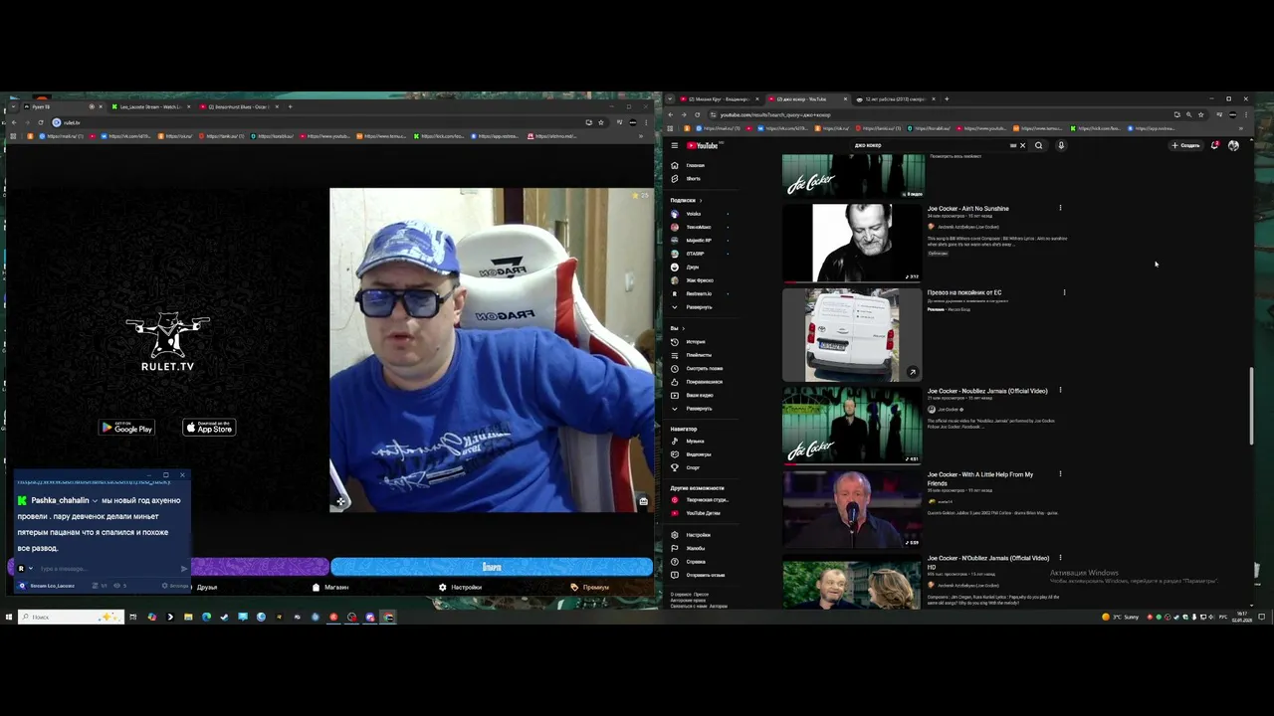Viewport: 1274px width, 716px height.
Task: Switch to the Leo_Lacoste Stream tab in left browser
Action: tap(149, 106)
